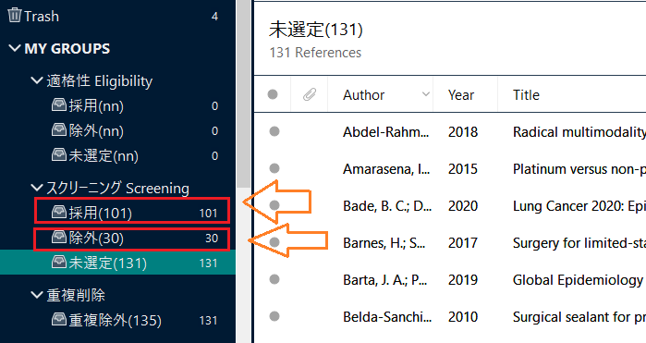Viewport: 646px width, 343px height.
Task: Click the 除外(nn) group tray icon
Action: tap(59, 130)
